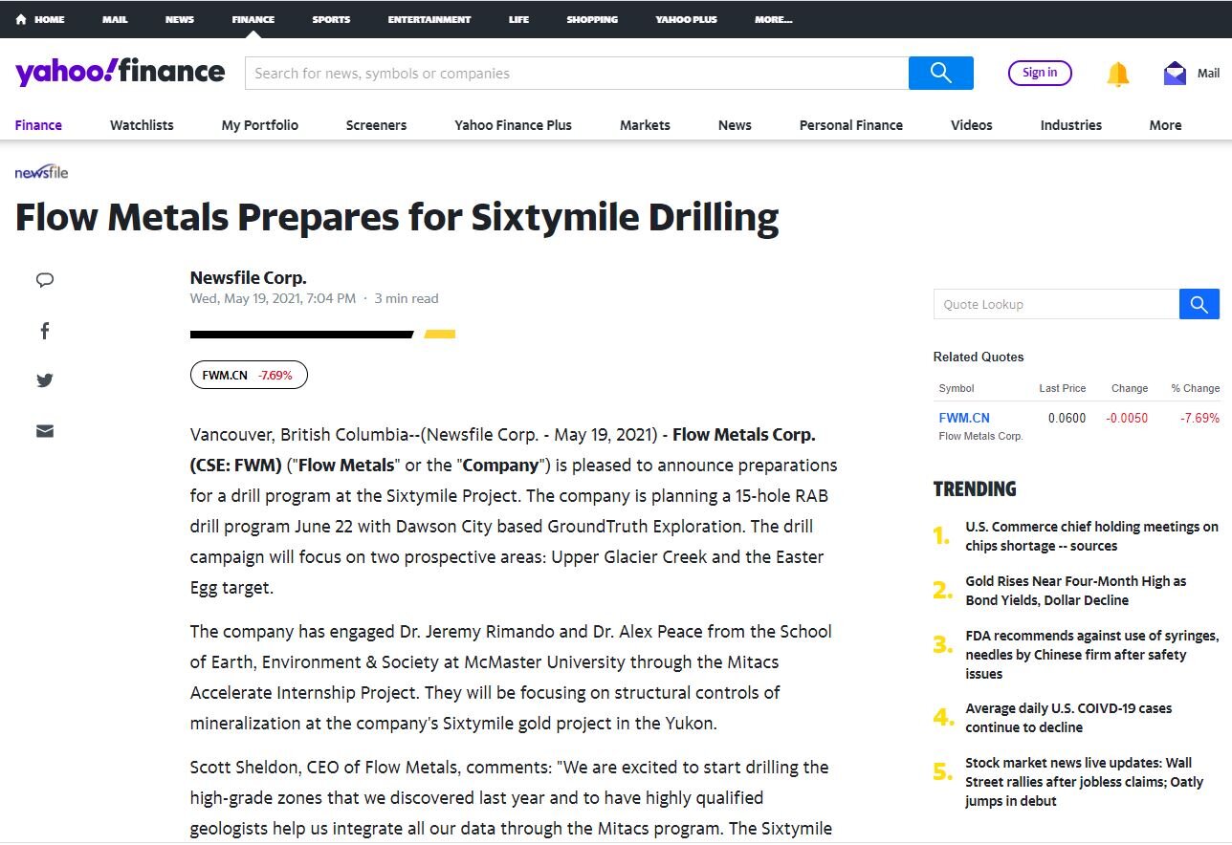This screenshot has width=1232, height=845.
Task: Open the Screeners tab
Action: click(x=376, y=125)
